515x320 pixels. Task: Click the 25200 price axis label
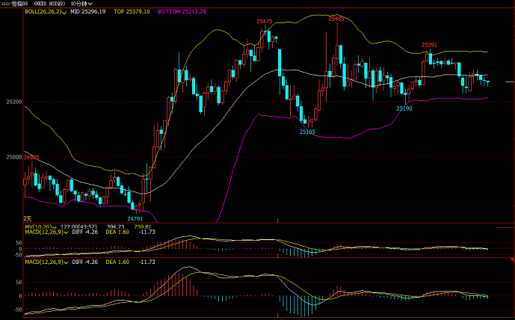point(13,101)
